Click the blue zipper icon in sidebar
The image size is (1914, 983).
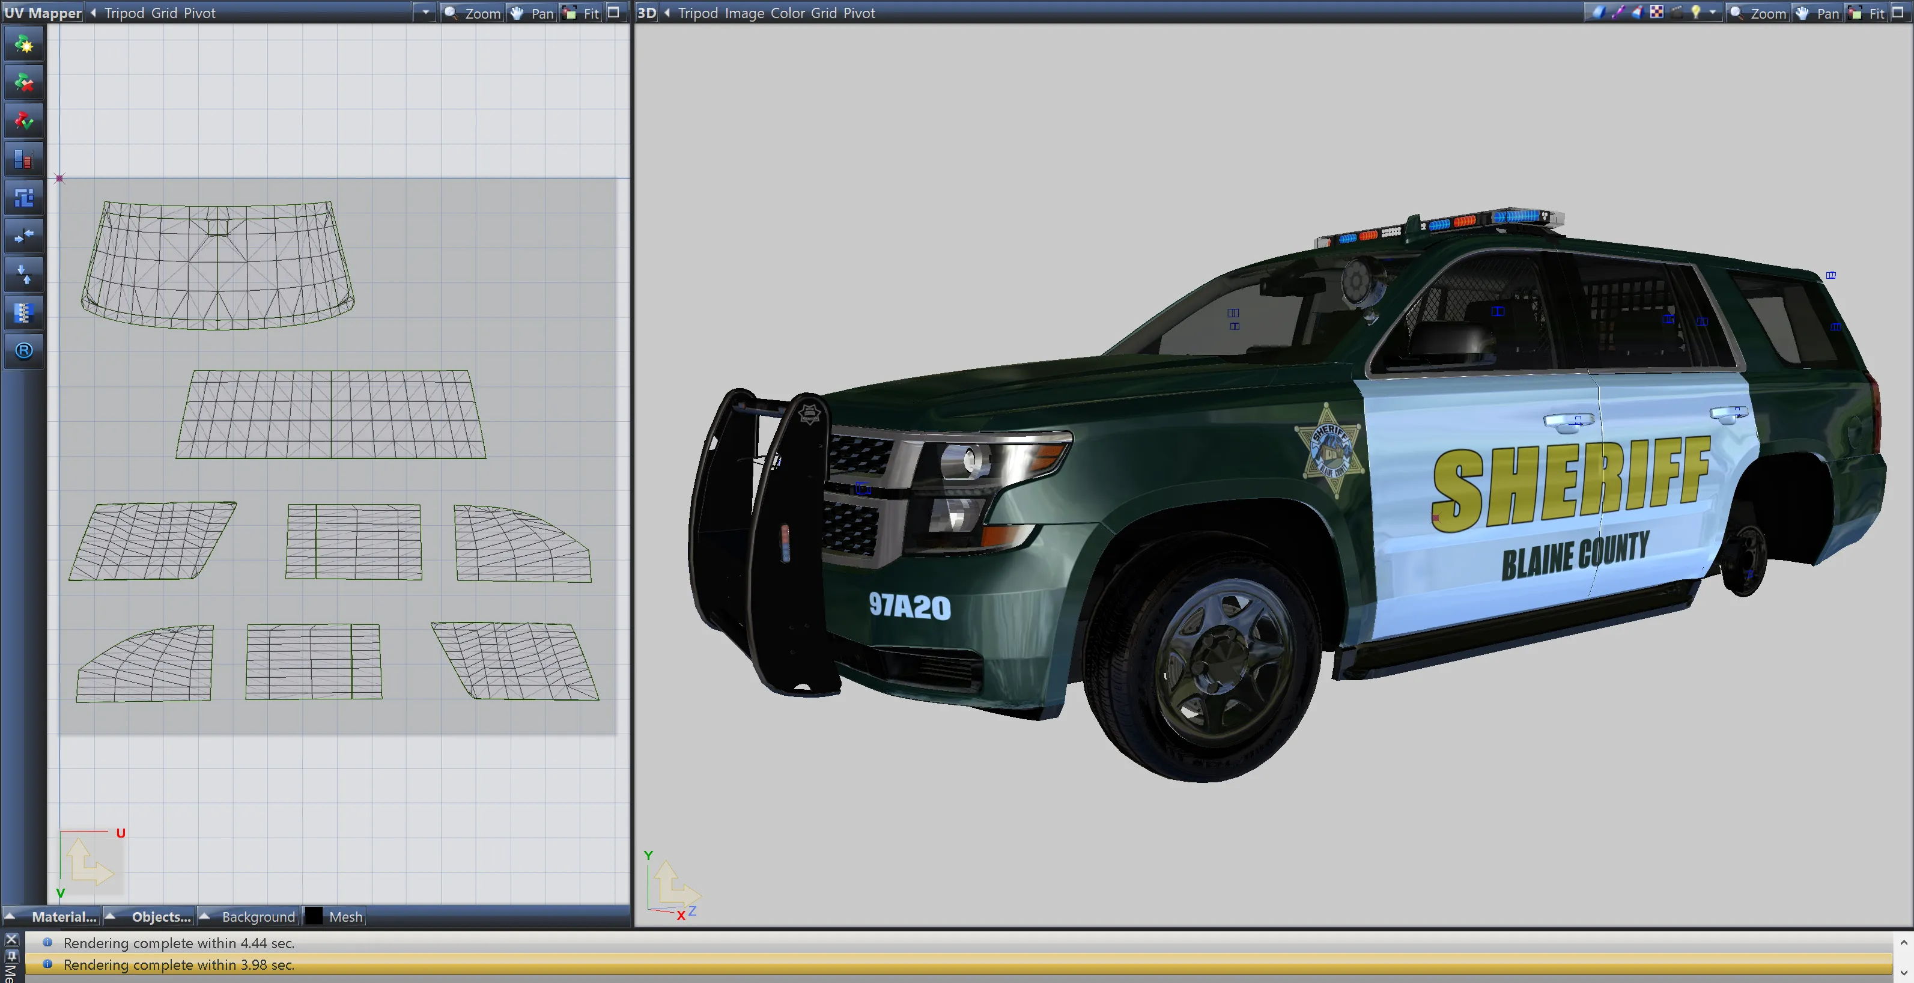[x=24, y=313]
